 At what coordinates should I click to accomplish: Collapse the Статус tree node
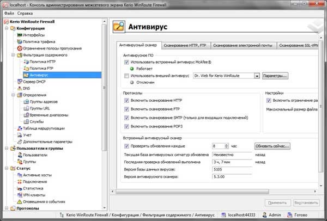click(x=7, y=168)
